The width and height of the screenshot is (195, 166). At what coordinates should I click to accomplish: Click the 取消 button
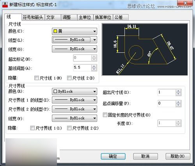[x=145, y=156]
